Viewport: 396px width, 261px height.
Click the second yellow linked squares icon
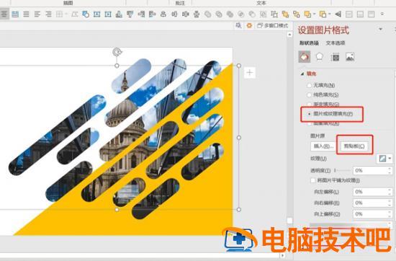point(296,14)
